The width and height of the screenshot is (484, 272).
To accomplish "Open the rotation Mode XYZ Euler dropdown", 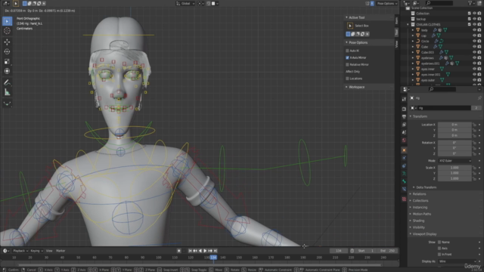I will 455,161.
